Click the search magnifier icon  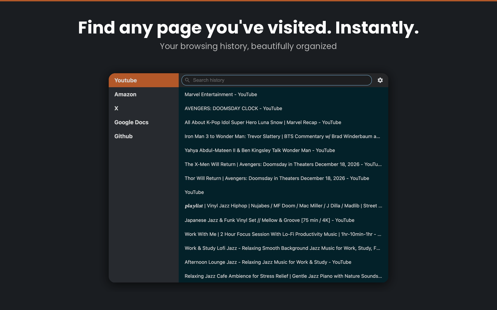188,80
